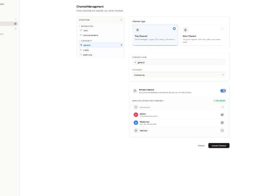Click the speaker icon beside Lobby channel
This screenshot has height=196, width=262.
[81, 50]
